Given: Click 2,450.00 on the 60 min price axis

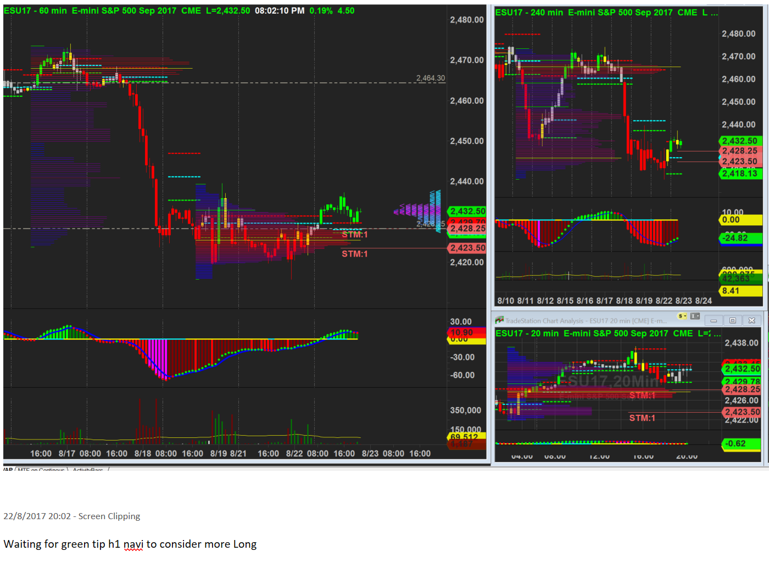Looking at the screenshot, I should tap(467, 141).
